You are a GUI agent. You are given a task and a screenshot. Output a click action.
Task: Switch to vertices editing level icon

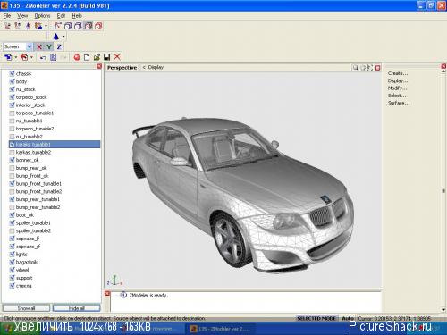tap(7, 26)
